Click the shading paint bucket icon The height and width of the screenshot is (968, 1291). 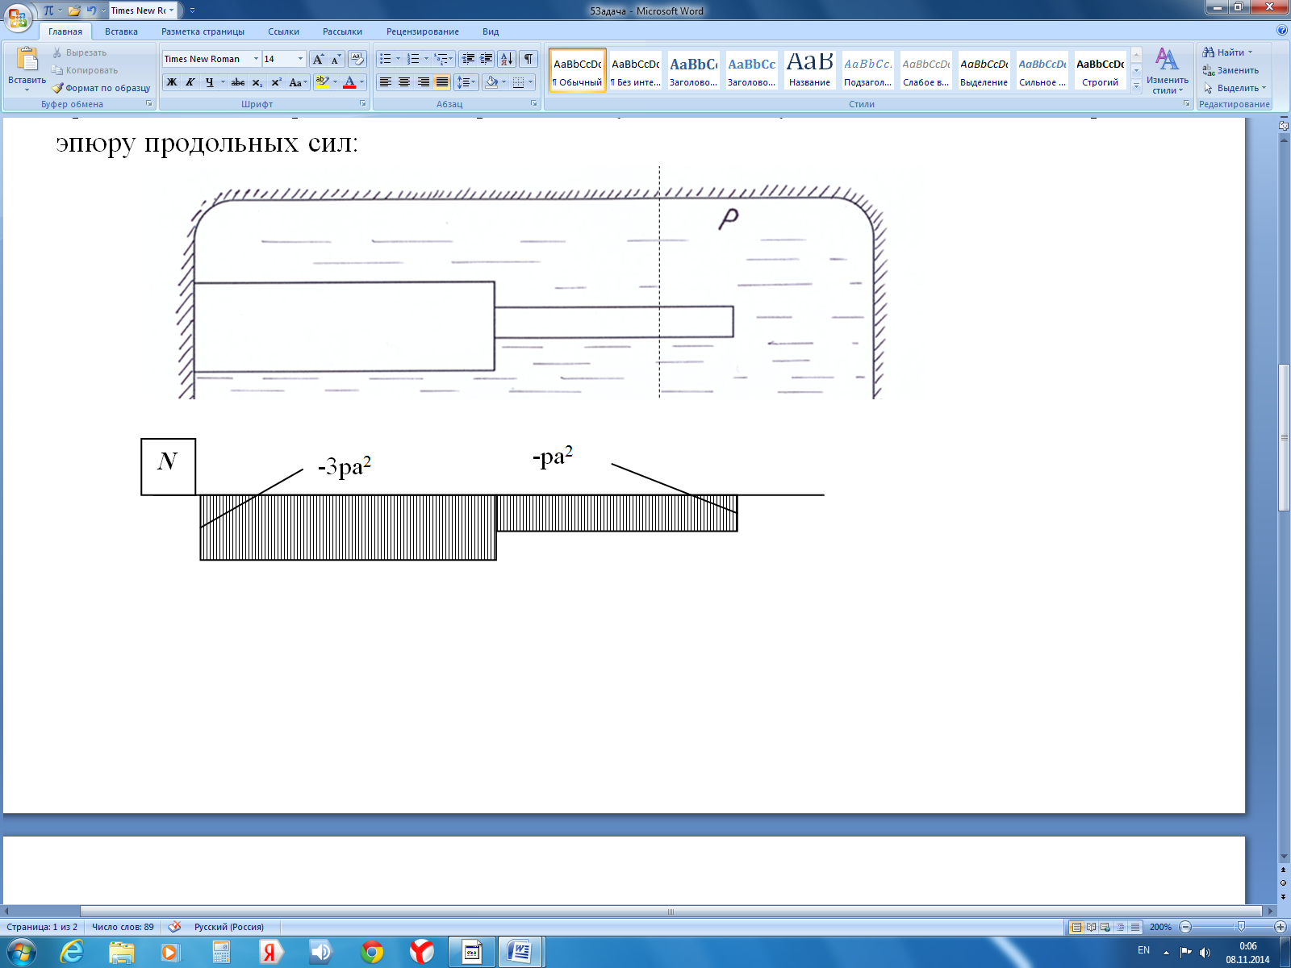[x=491, y=82]
